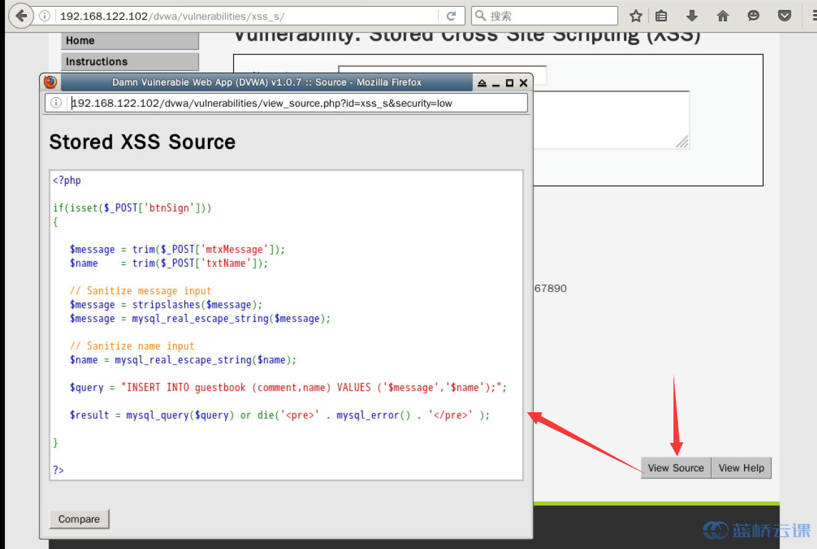The height and width of the screenshot is (549, 817).
Task: Open the Home sidebar menu item
Action: 130,40
